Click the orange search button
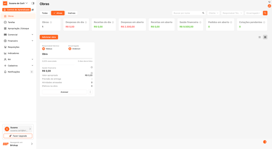272x149 pixels. pyautogui.click(x=265, y=13)
